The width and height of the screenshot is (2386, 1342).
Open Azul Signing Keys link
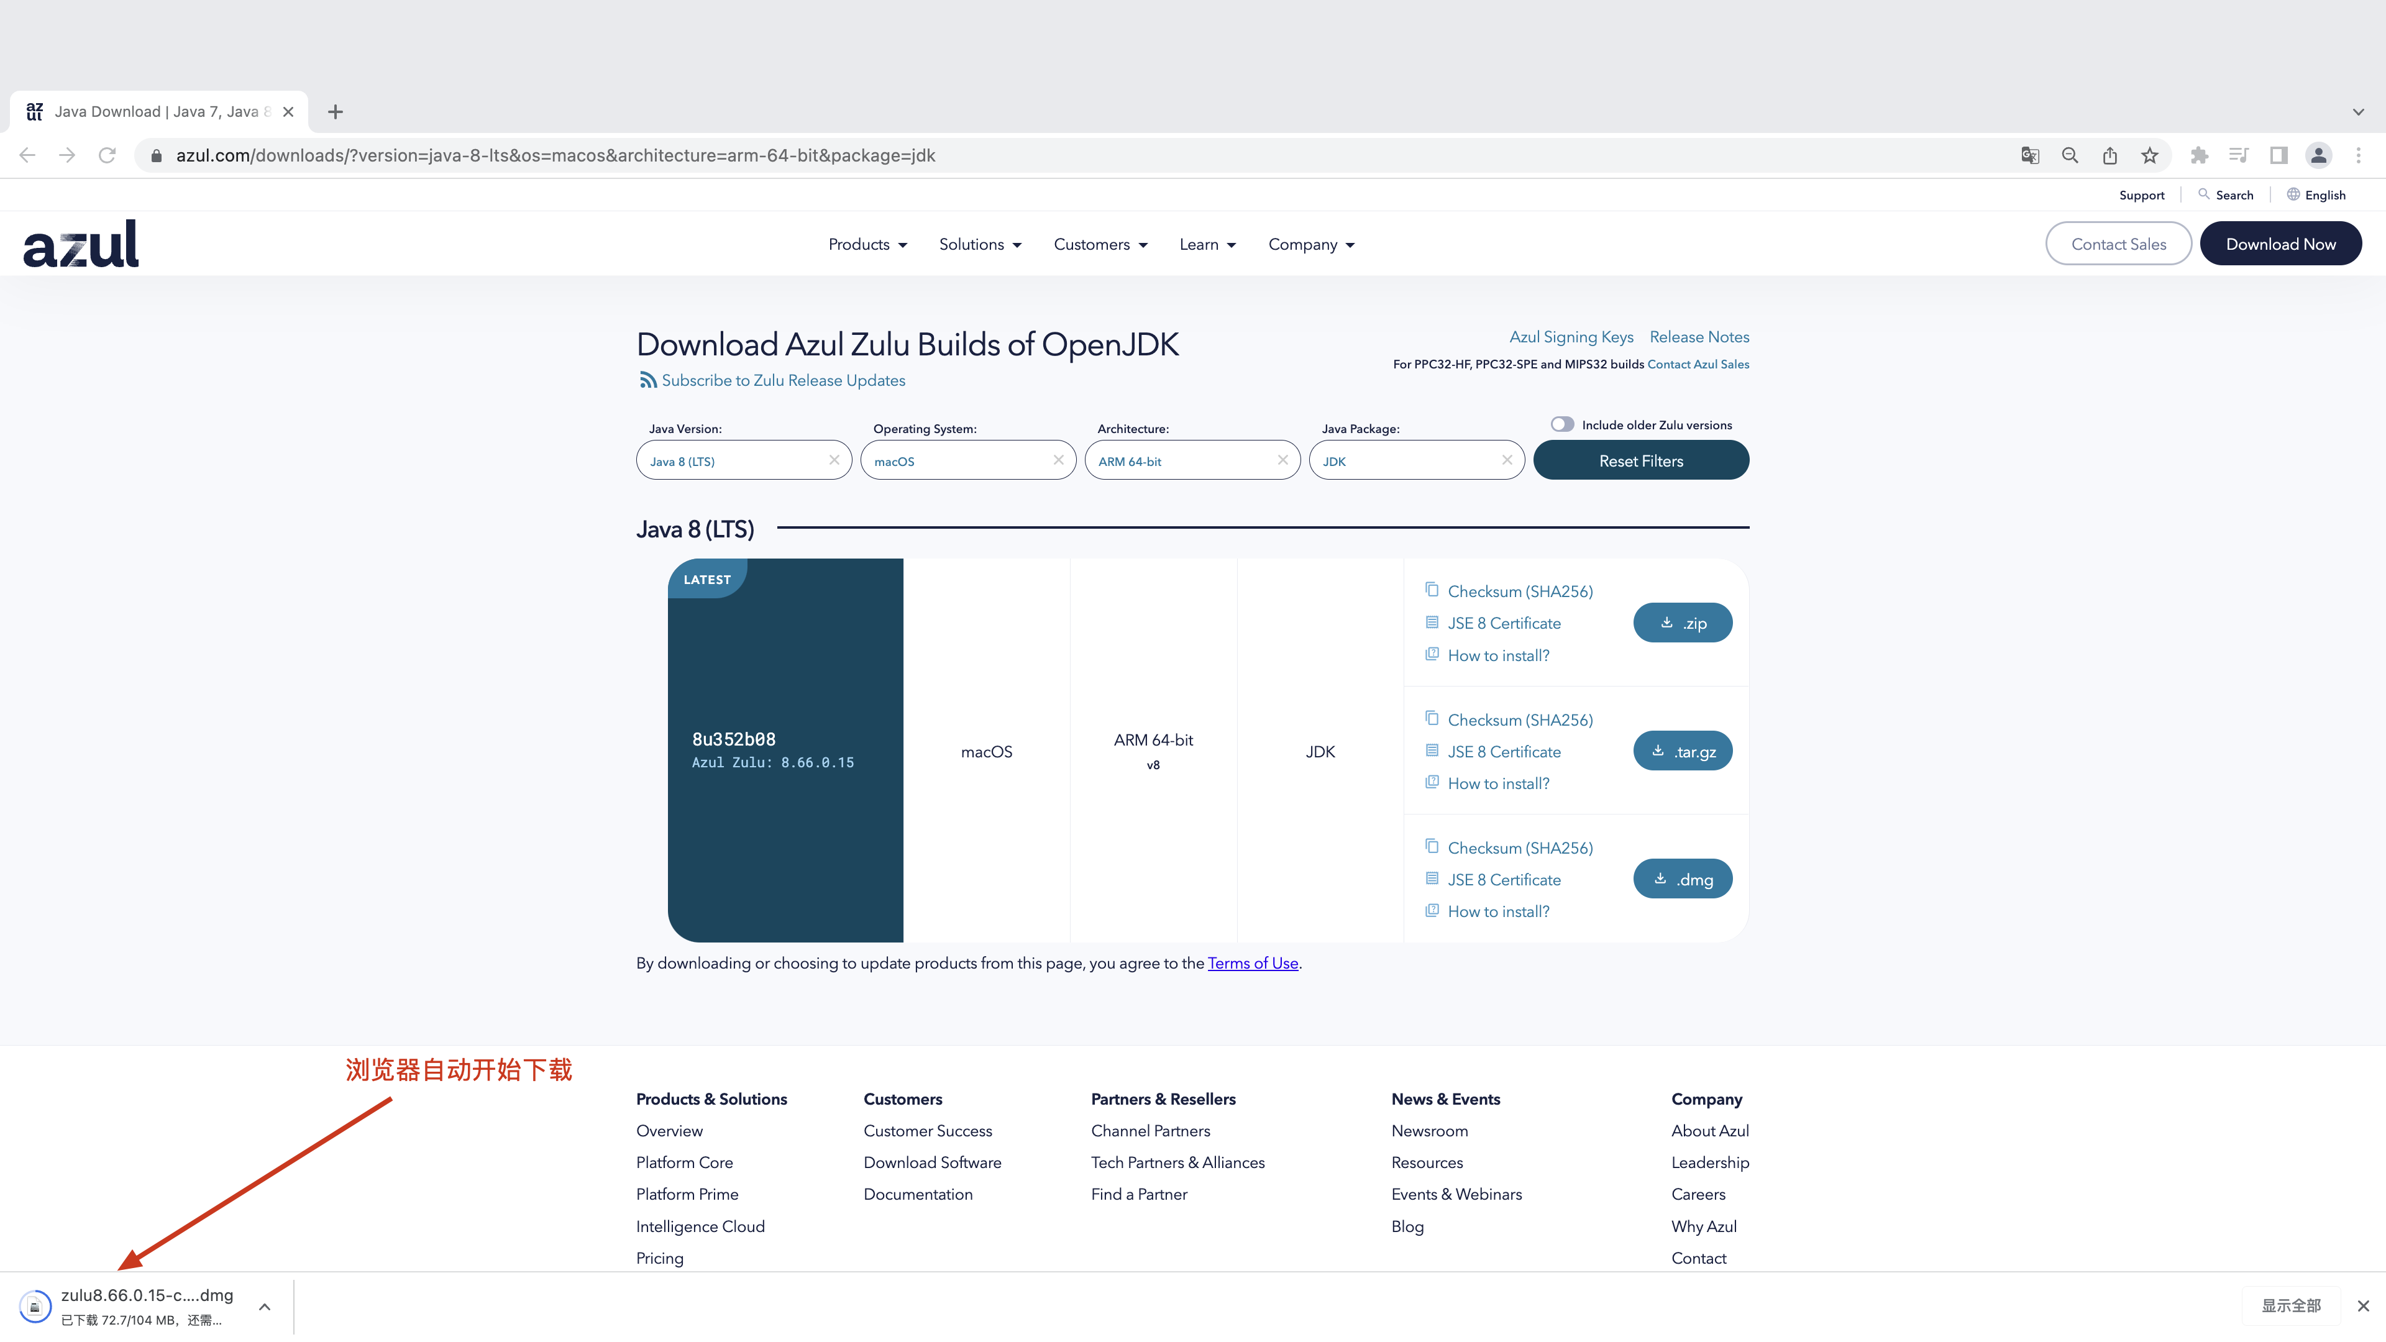1571,337
